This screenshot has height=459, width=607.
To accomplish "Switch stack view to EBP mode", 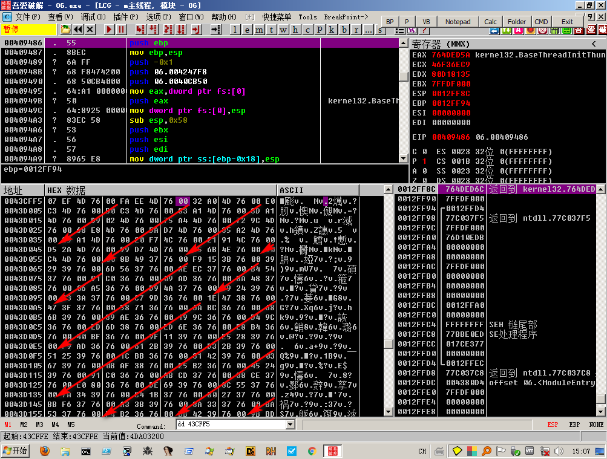I will 574,425.
